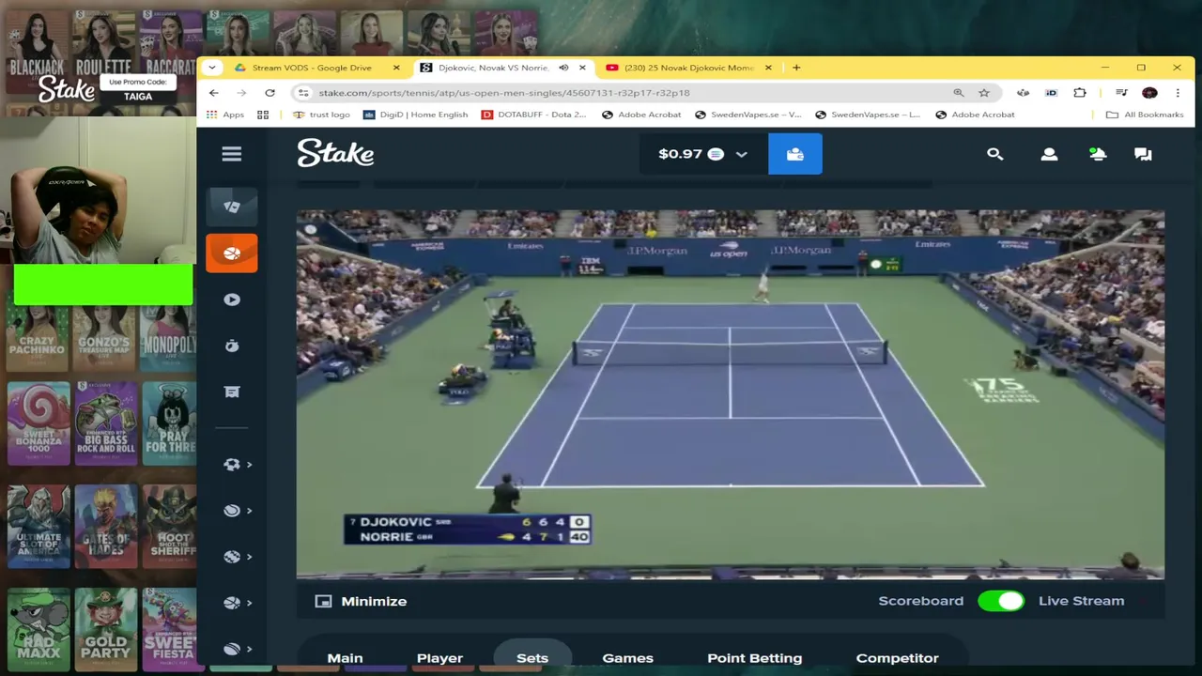This screenshot has height=676, width=1202.
Task: Click the Stake logo
Action: [x=335, y=153]
